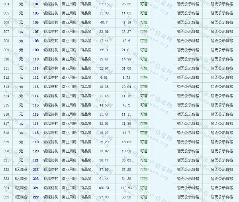Click 可售 status in row 312
239x202 pixels.
143,78
